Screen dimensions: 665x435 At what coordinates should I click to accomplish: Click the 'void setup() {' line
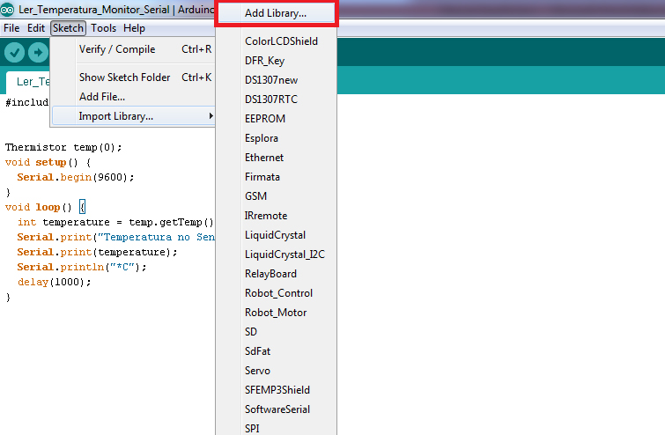48,162
